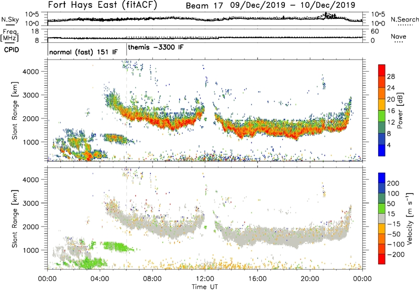This screenshot has width=419, height=290.
Task: Click the "04:00" time axis label
Action: click(x=100, y=279)
